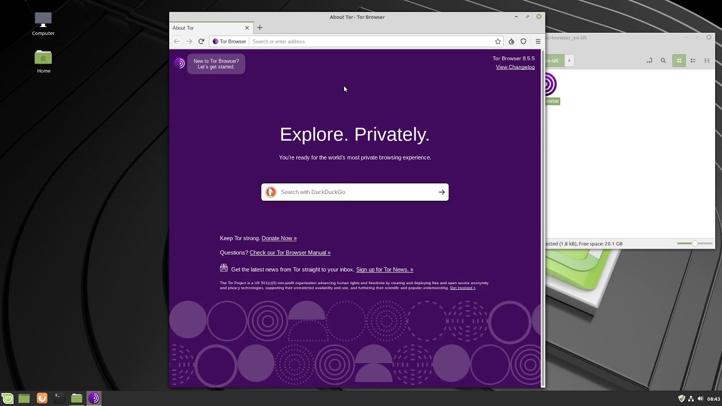Click the show desktop panel icon
722x406 pixels.
24,398
